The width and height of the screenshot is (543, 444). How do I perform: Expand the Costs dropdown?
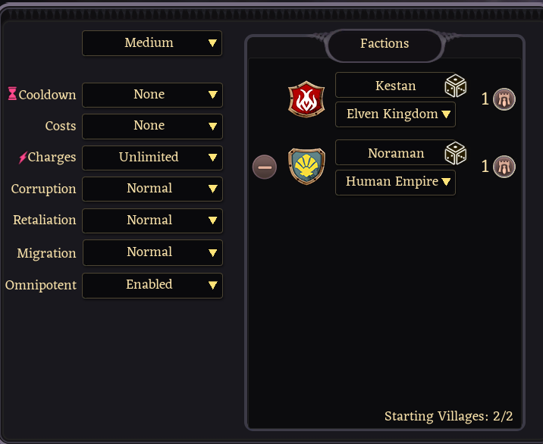(152, 126)
